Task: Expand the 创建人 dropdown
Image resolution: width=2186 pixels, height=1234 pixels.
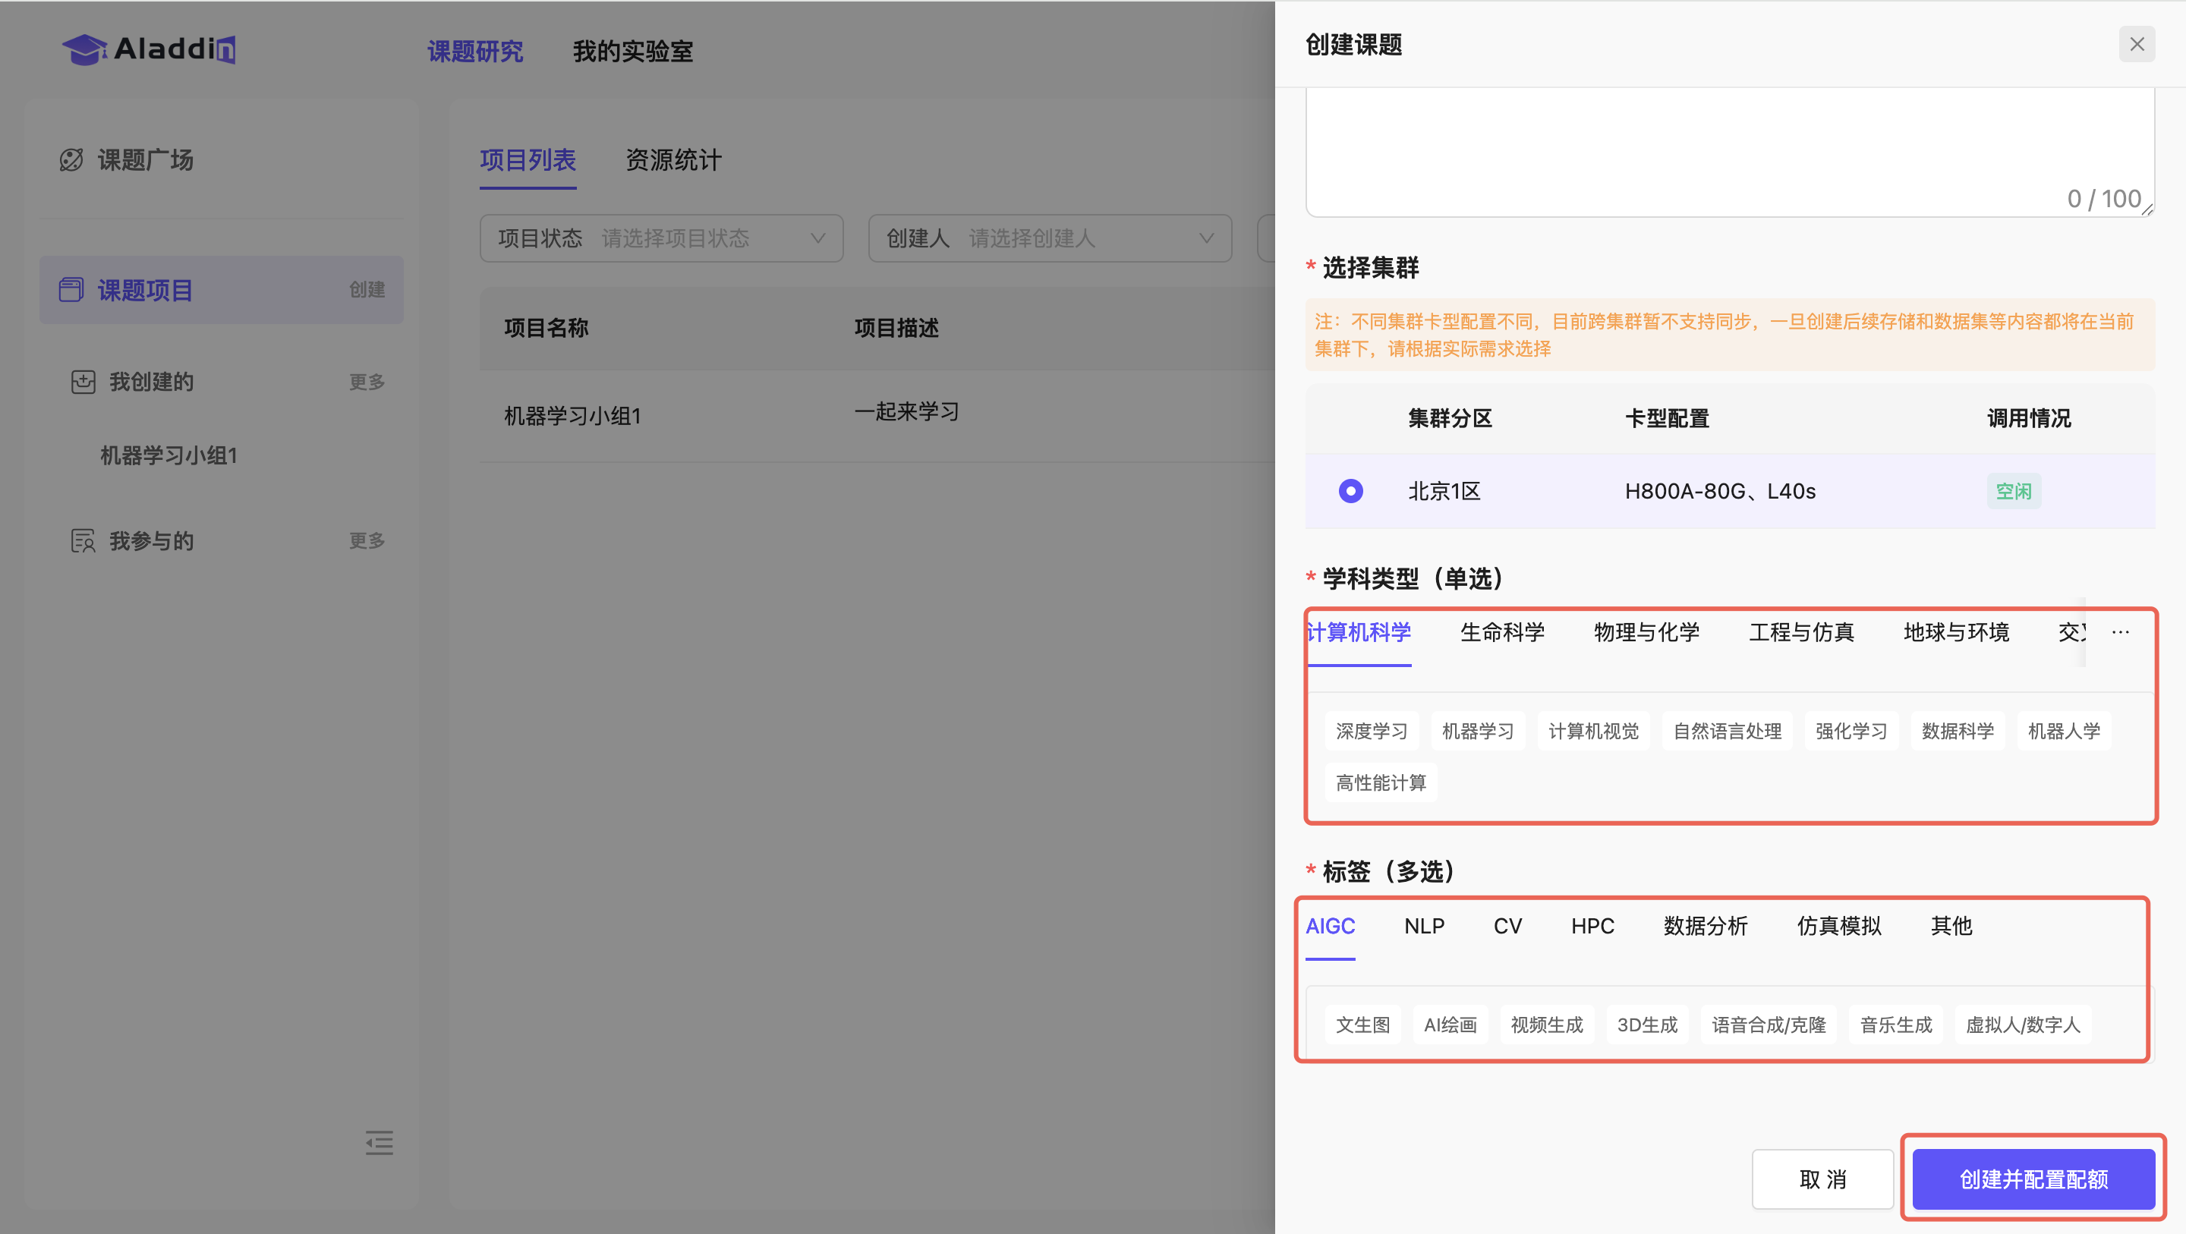Action: [1049, 238]
